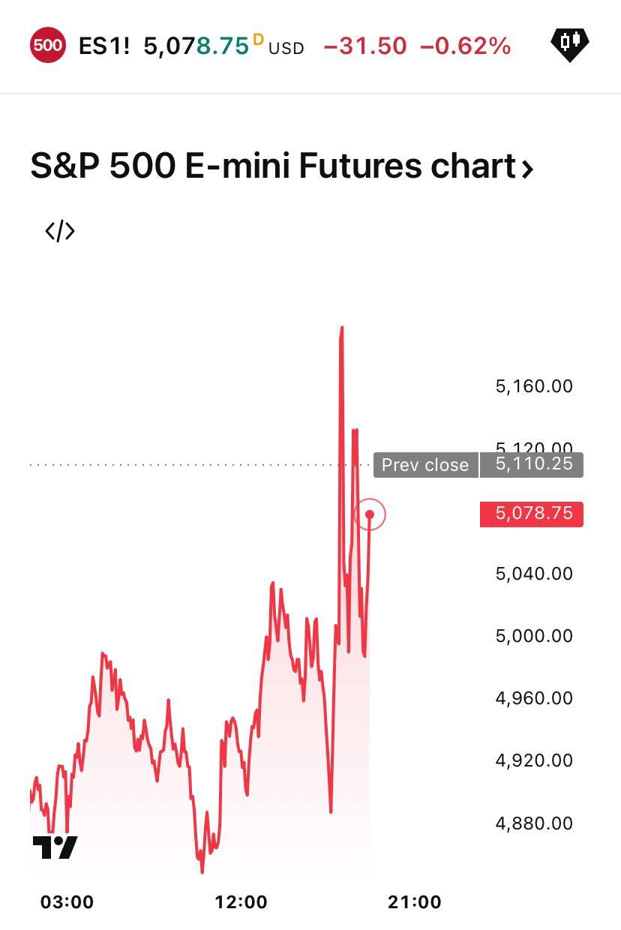Viewport: 621px width, 930px height.
Task: Click the red 500 index logo
Action: (x=48, y=45)
